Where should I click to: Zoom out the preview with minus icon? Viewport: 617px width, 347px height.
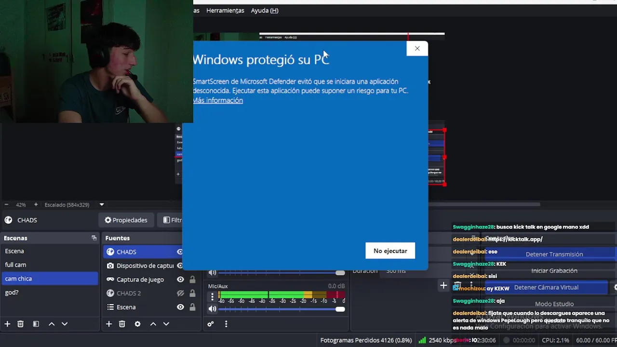click(x=6, y=204)
